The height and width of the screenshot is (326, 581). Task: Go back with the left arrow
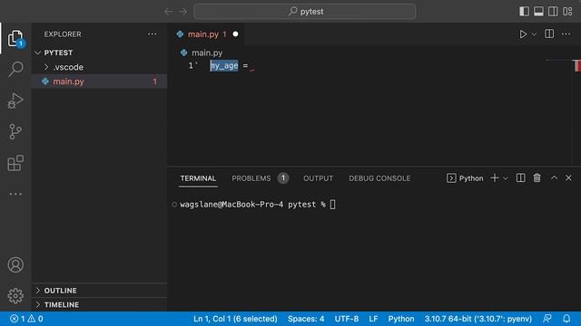pos(169,12)
